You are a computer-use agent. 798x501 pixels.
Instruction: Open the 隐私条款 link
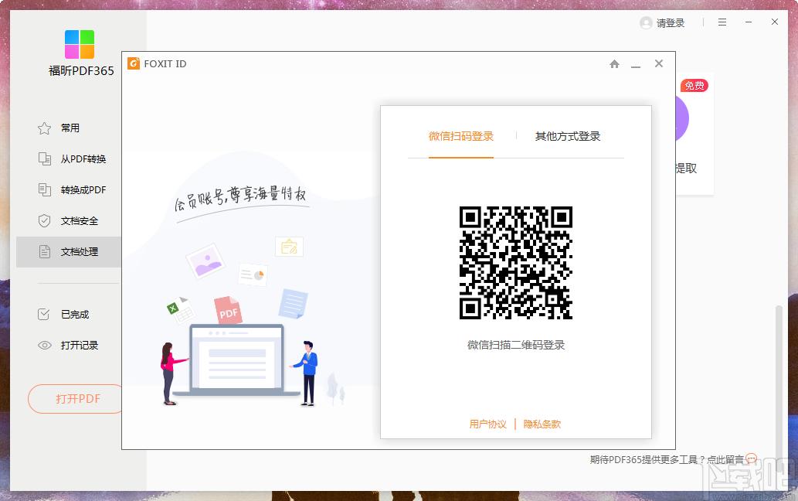[x=542, y=424]
